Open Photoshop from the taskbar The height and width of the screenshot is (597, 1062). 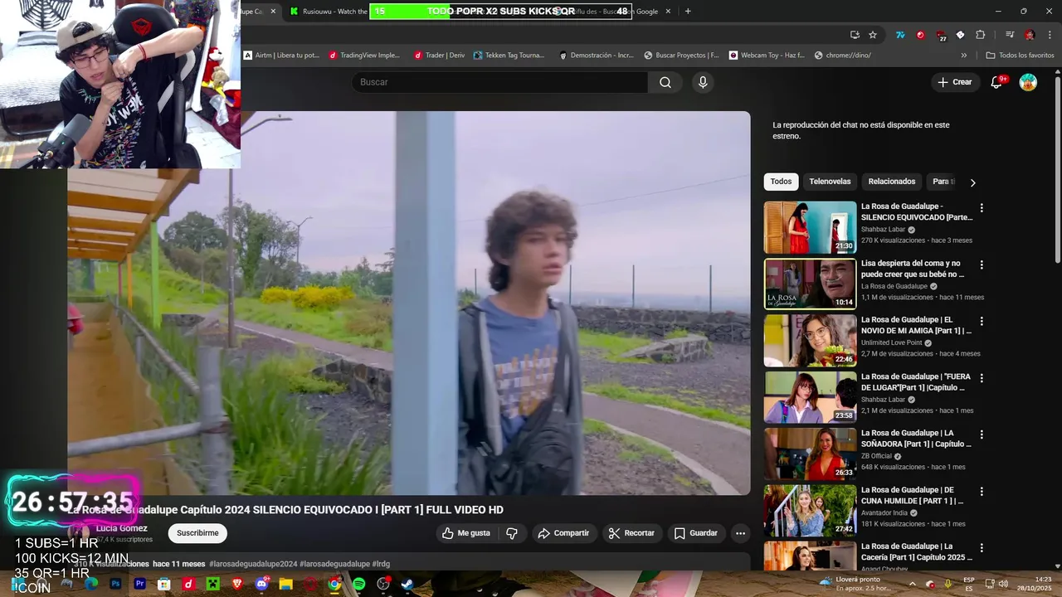coord(115,584)
